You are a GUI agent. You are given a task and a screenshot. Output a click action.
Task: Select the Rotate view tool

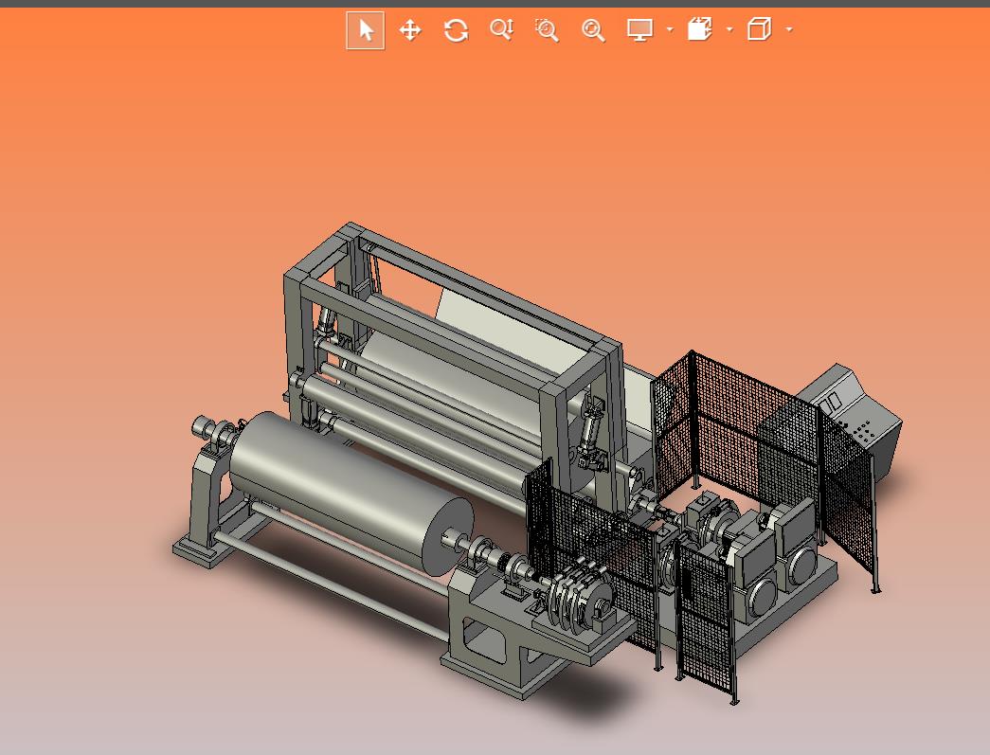[x=456, y=29]
